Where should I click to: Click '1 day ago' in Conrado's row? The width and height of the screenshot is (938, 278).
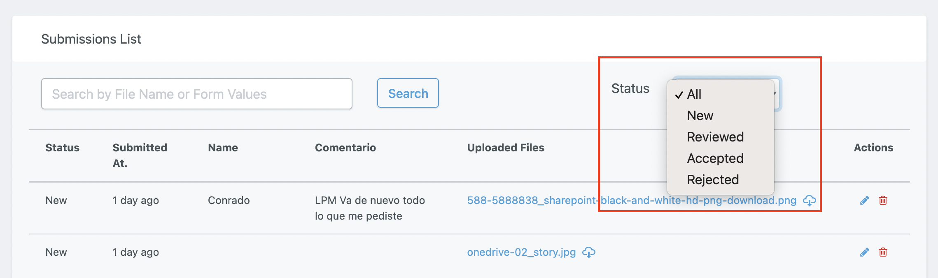(136, 200)
